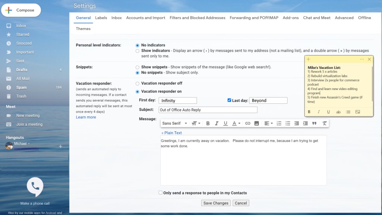Toggle numbered list in message toolbar
The image size is (382, 215).
point(279,124)
